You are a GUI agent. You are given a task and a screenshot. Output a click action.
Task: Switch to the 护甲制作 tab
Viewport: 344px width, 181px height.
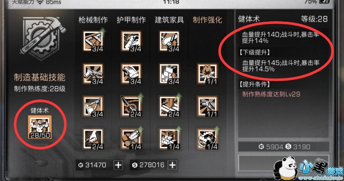pos(131,20)
